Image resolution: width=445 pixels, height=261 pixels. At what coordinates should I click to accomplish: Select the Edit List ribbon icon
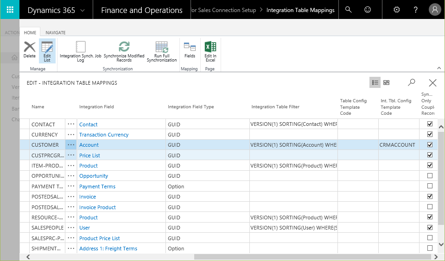point(47,51)
